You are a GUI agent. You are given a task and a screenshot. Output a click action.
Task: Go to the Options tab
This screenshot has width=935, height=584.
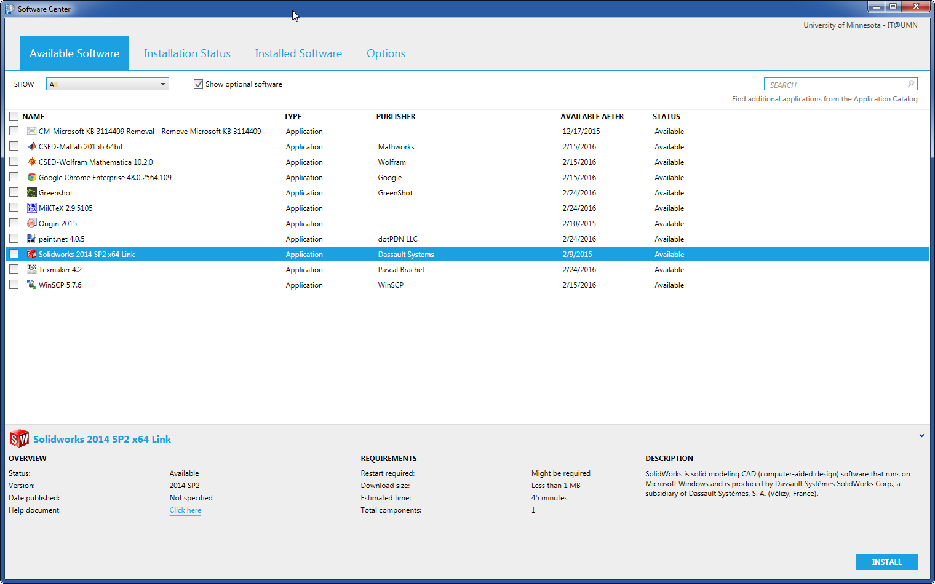(386, 53)
